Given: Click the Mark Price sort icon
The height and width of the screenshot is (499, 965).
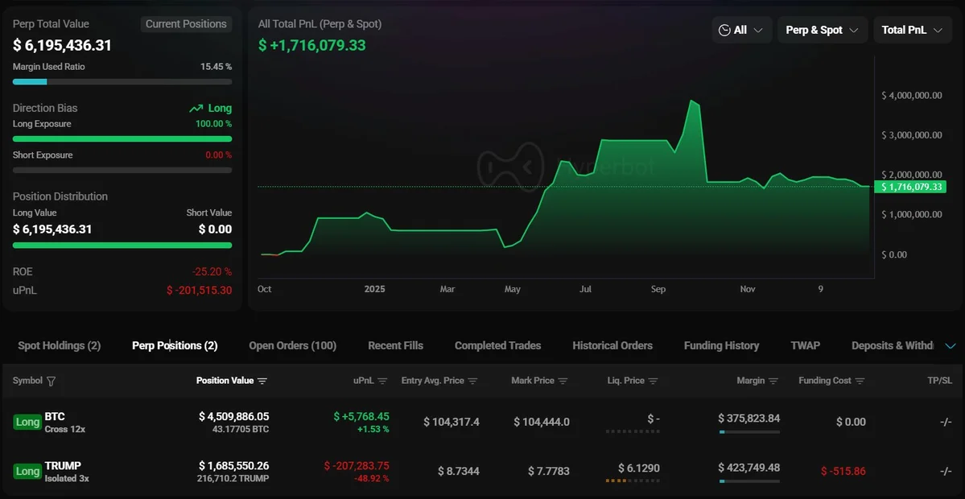Looking at the screenshot, I should pos(563,381).
